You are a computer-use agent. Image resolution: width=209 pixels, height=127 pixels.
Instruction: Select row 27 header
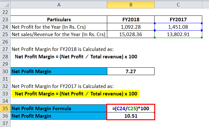click(5, 49)
